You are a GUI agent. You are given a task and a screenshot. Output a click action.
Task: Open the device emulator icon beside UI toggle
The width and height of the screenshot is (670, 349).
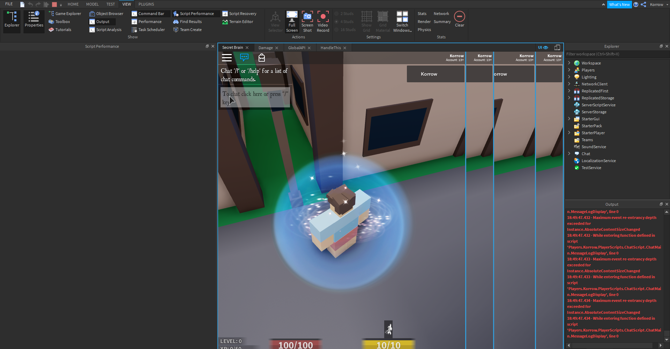point(557,47)
